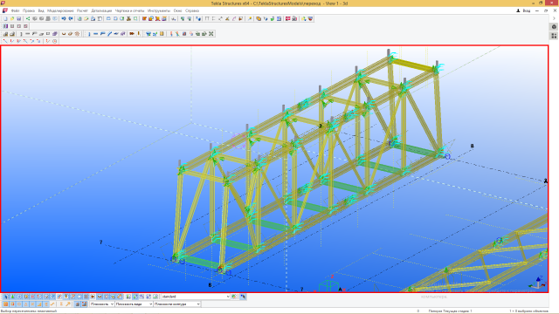
Task: Open the Вид menu
Action: click(41, 10)
